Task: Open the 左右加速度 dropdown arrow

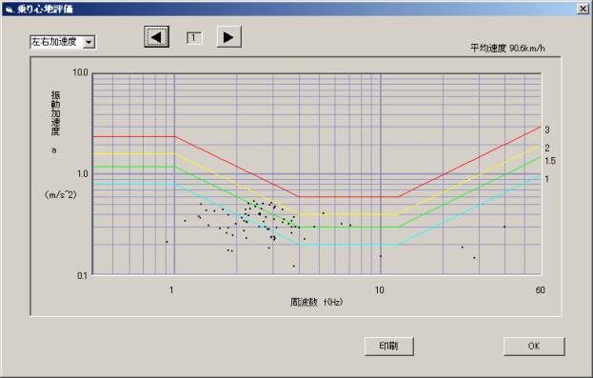Action: tap(89, 42)
